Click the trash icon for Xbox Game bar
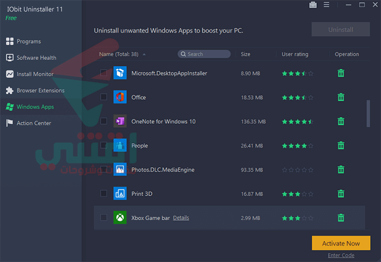The width and height of the screenshot is (381, 262). click(x=341, y=218)
